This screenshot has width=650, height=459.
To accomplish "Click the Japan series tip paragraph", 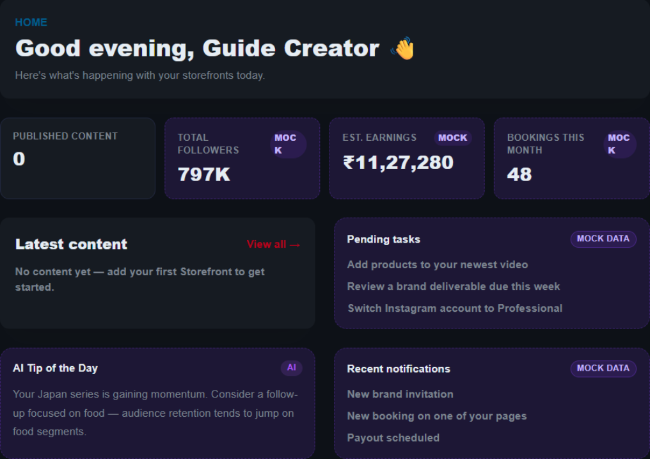I will coord(155,413).
